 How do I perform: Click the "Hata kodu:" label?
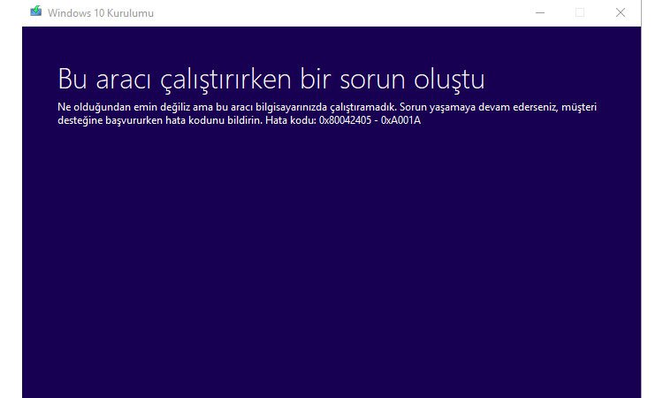290,119
